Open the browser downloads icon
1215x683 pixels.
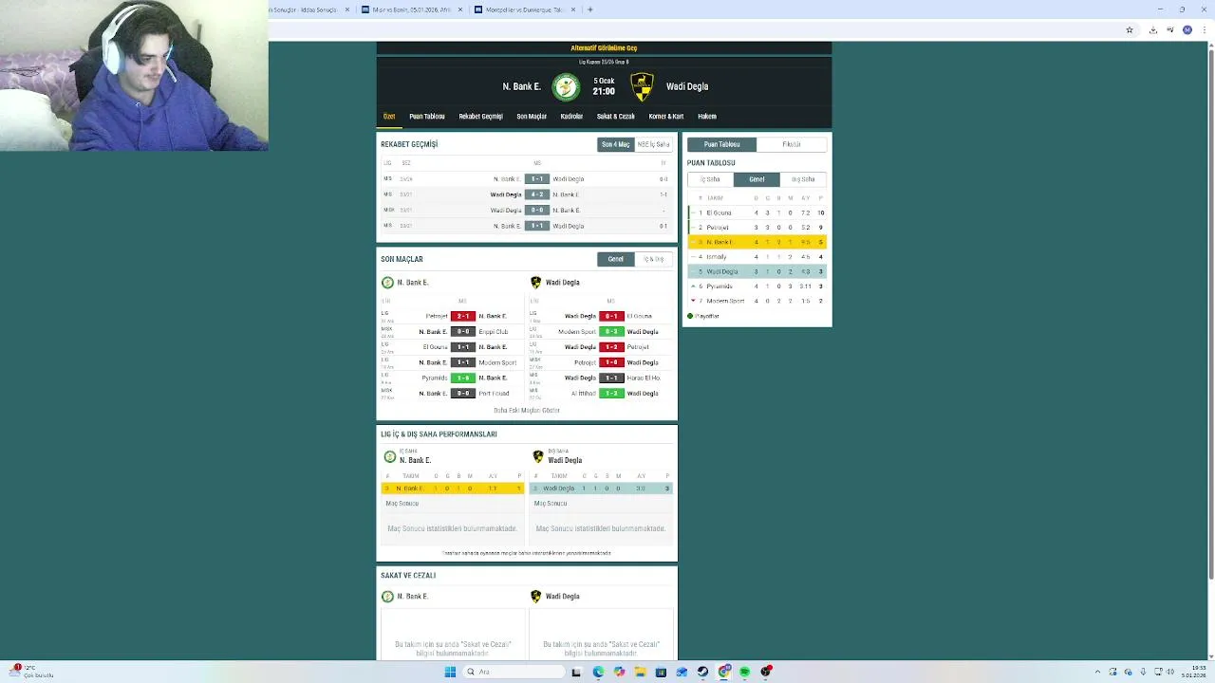tap(1152, 30)
